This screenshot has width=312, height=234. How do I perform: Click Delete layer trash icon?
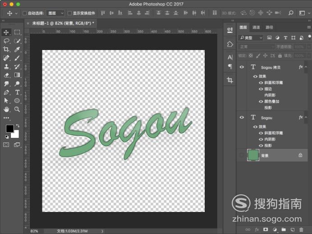[x=301, y=229]
